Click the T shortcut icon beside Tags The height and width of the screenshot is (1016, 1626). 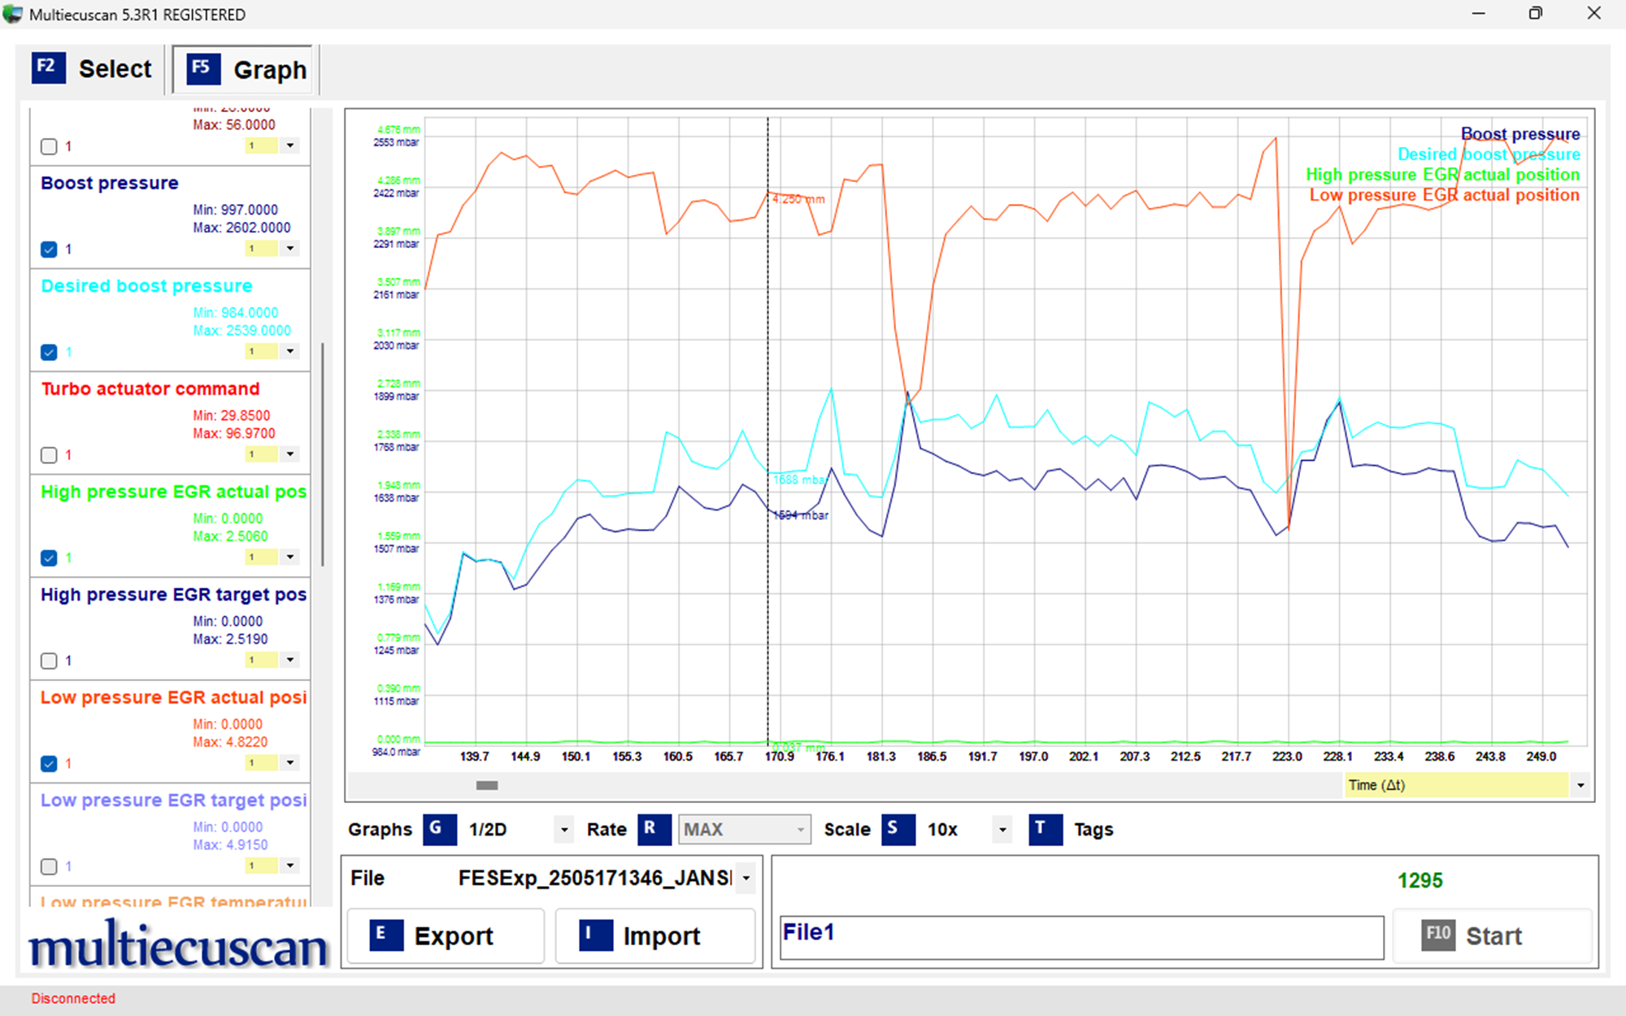coord(1045,829)
